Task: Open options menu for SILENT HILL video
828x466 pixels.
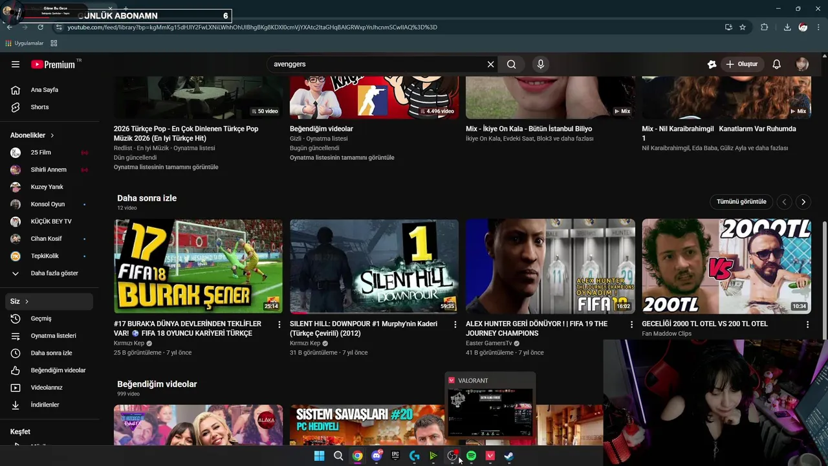Action: (x=455, y=324)
